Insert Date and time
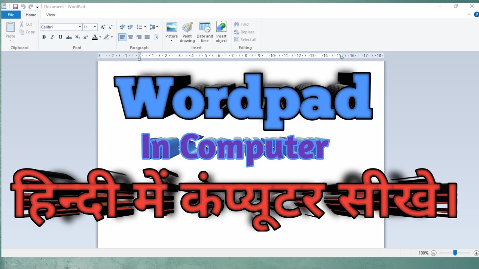The width and height of the screenshot is (479, 269). (x=205, y=32)
